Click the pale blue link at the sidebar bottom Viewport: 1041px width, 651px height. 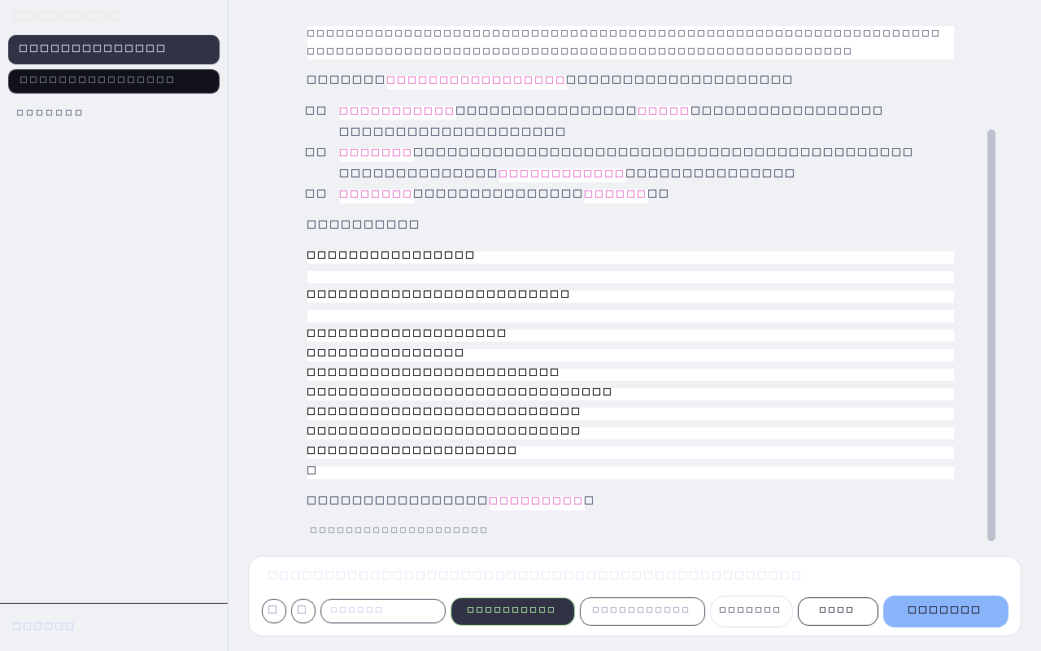(x=44, y=626)
